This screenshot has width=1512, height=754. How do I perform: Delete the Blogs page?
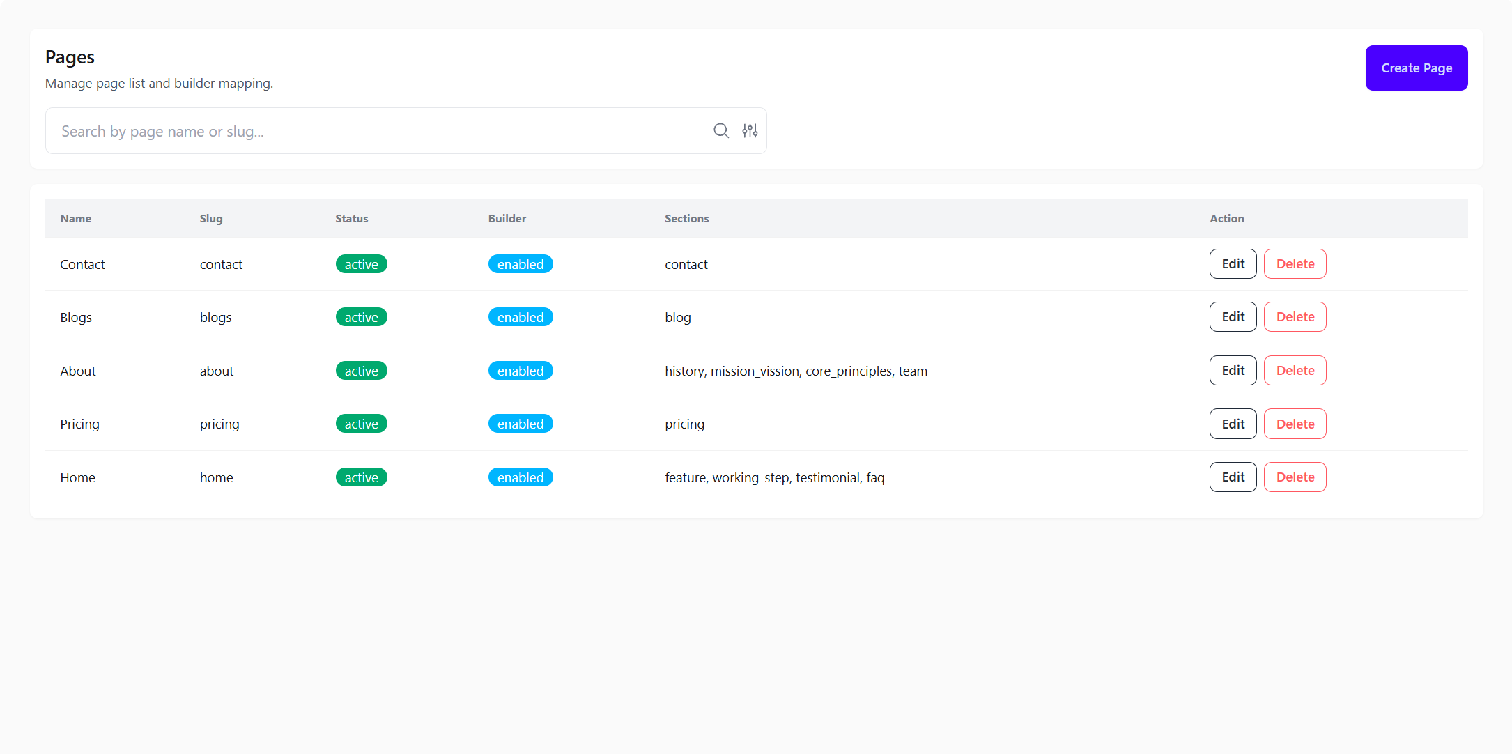[1295, 317]
